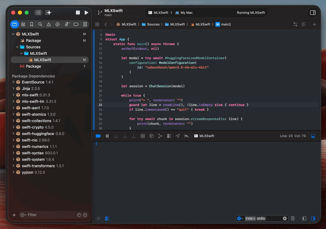Screen dimensions: 326x229
Task: Toggle breakpoints activation in debug bar
Action: pyautogui.click(x=98, y=136)
